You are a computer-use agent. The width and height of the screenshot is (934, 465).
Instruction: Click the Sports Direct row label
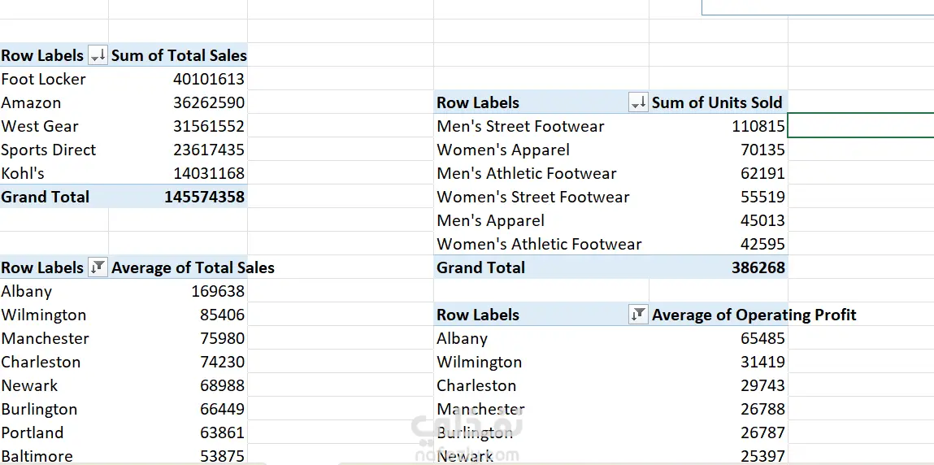(x=49, y=150)
